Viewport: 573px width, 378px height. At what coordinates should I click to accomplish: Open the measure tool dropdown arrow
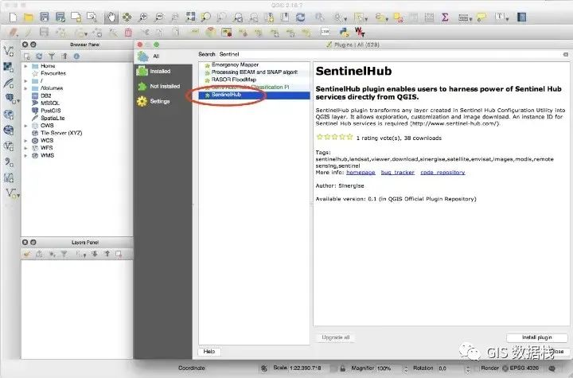click(x=470, y=18)
